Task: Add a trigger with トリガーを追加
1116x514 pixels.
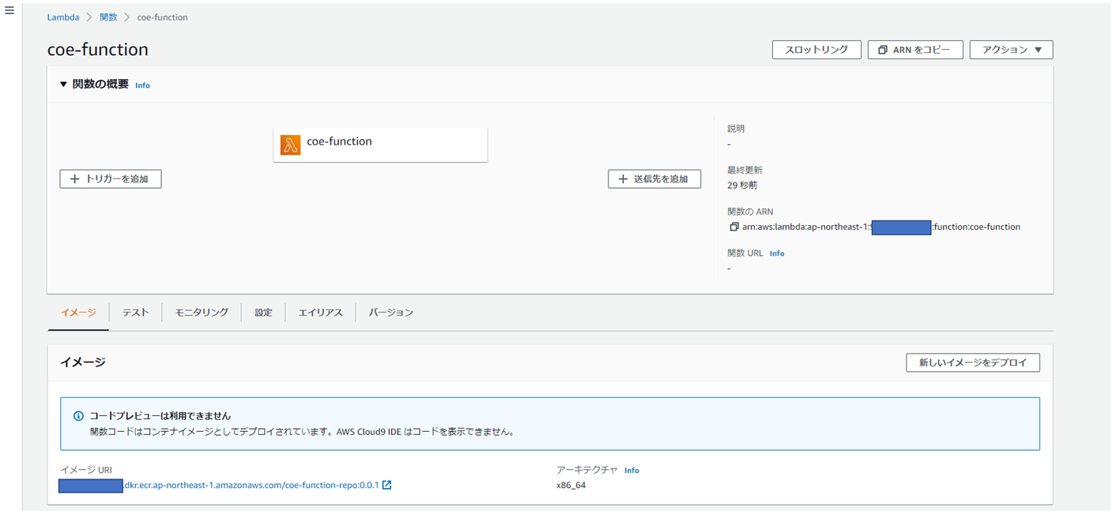Action: 111,179
